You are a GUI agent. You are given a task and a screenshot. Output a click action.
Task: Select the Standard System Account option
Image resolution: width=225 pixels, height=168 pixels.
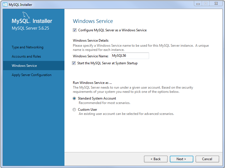pos(74,98)
